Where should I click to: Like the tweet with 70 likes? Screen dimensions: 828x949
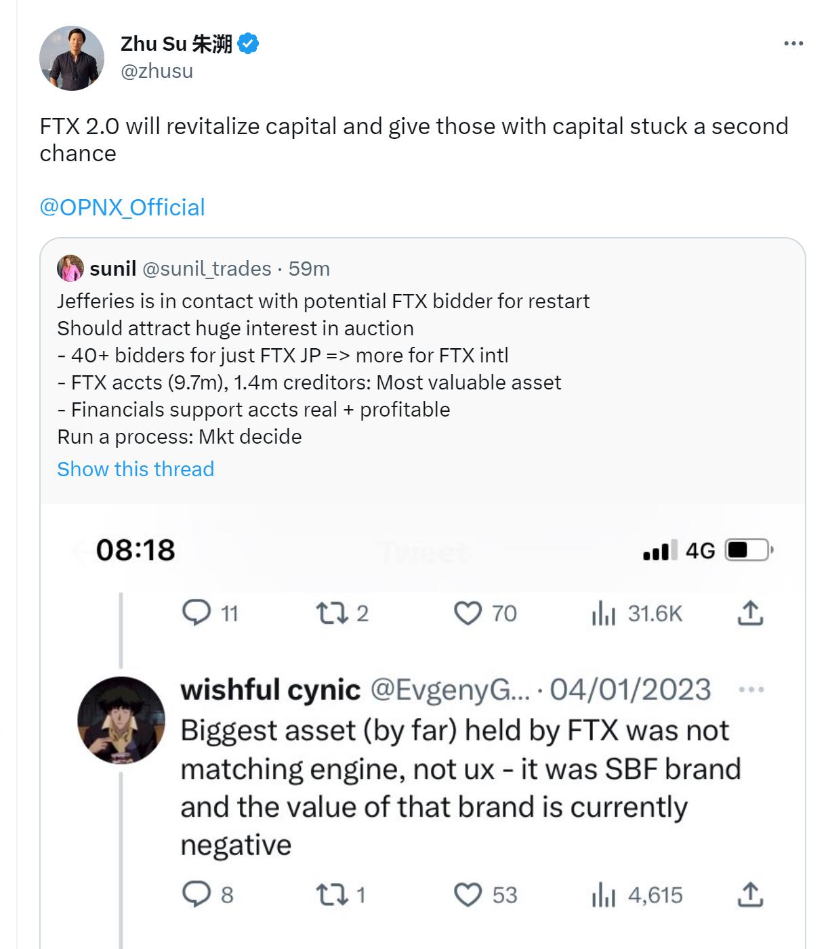tap(467, 614)
